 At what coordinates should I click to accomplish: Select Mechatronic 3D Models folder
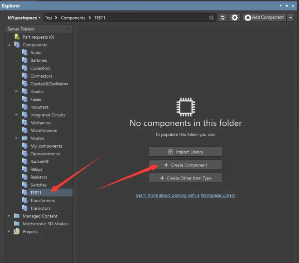(45, 223)
